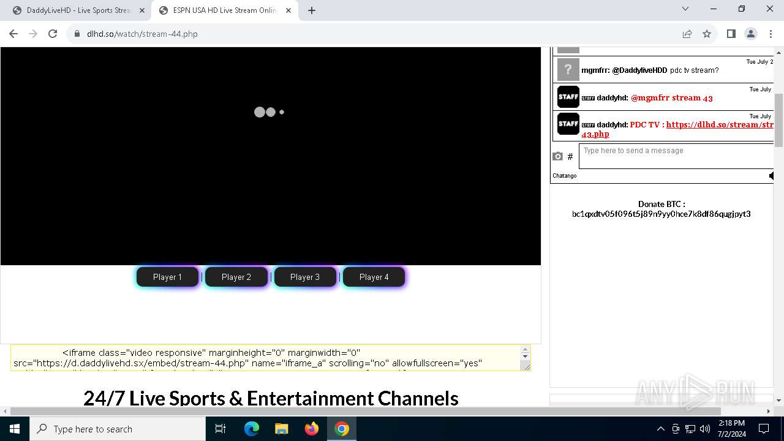Select the ESPN USA HD Live Stream tab
The width and height of the screenshot is (784, 441).
[224, 10]
